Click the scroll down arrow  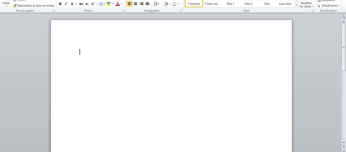point(344,143)
